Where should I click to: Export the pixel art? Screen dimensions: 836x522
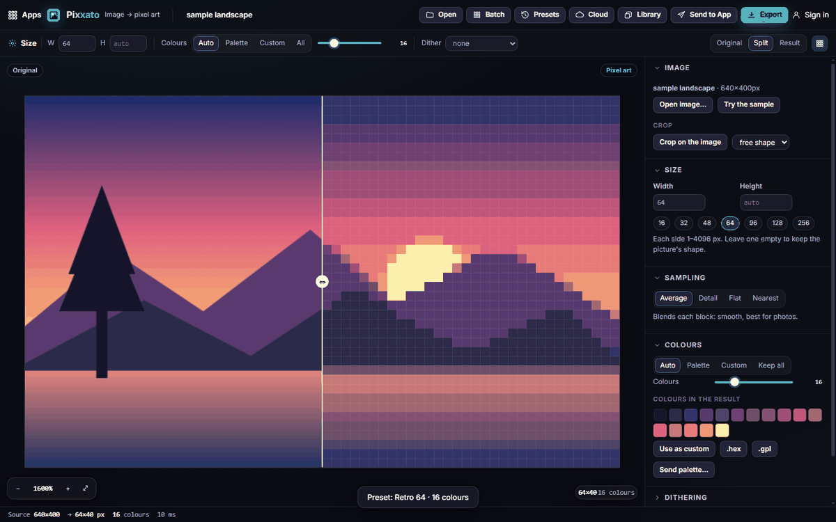764,15
